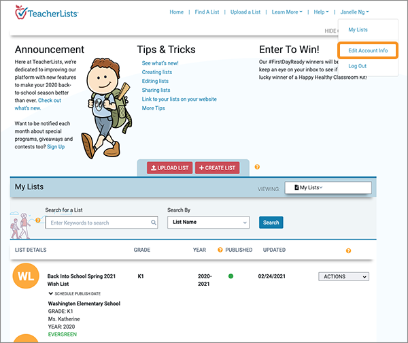Choose Edit Account Info menu entry

(x=368, y=50)
